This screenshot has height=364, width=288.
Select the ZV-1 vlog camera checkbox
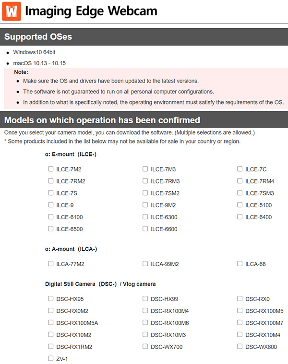point(51,358)
